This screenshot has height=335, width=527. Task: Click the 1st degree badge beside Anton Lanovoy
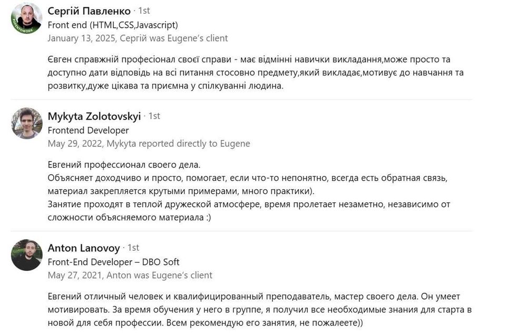[x=133, y=248]
